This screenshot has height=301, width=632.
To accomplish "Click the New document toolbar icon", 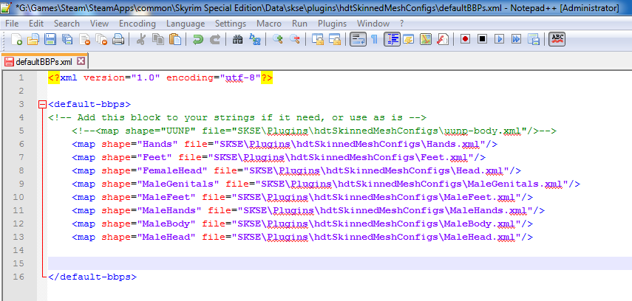I will pyautogui.click(x=16, y=39).
